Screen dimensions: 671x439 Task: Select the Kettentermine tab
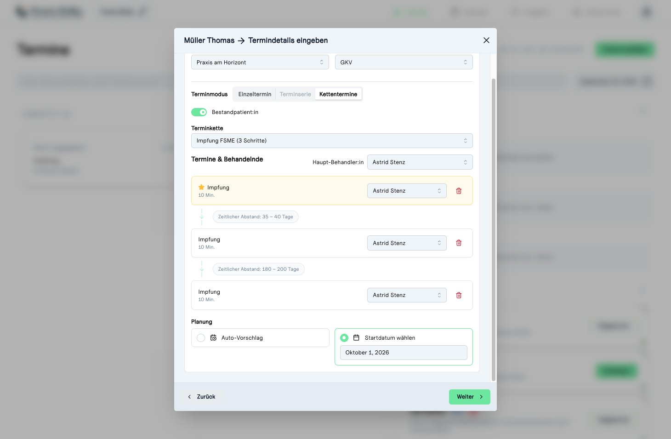(x=338, y=94)
